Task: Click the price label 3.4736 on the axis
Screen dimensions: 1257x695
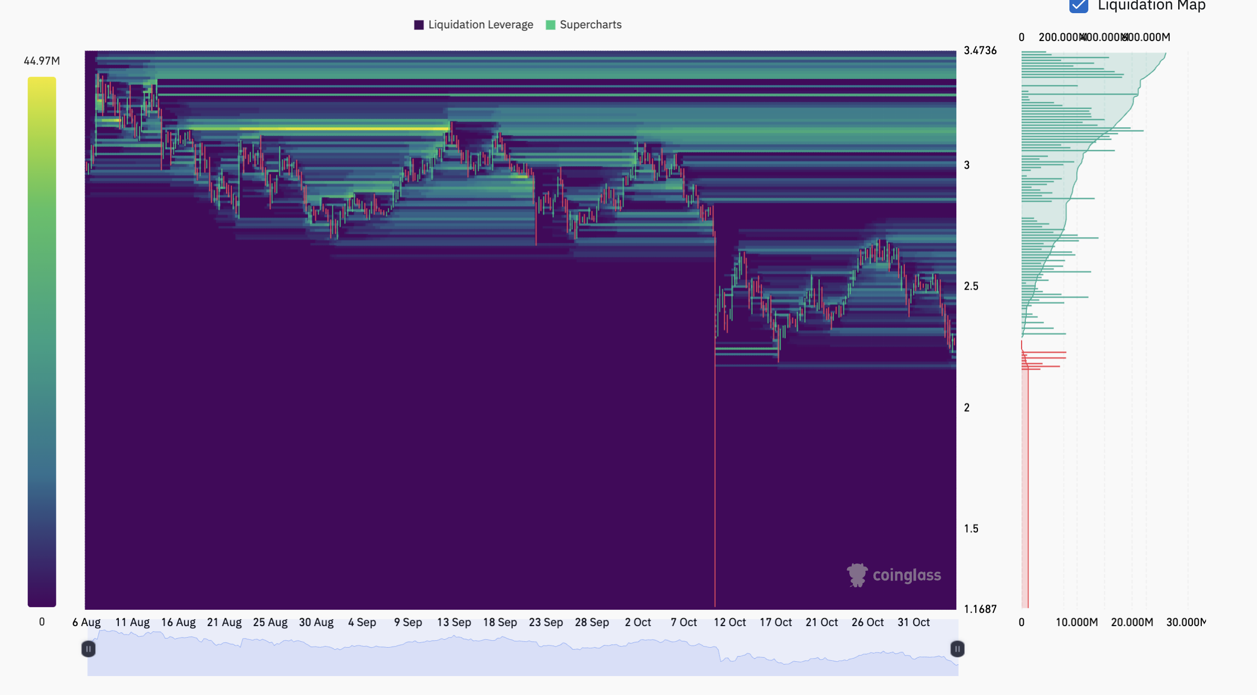Action: pyautogui.click(x=981, y=50)
